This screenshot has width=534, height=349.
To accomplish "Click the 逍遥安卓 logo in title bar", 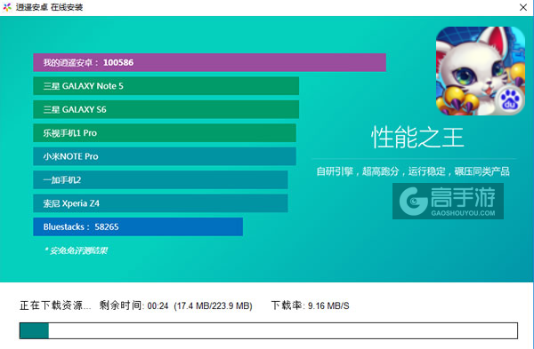I will coord(7,7).
